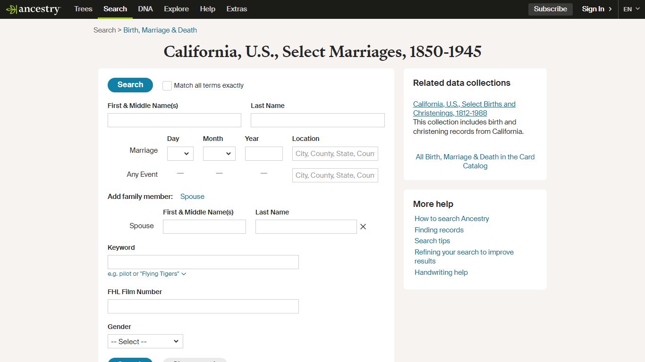This screenshot has height=362, width=645.
Task: Focus the Keyword field
Action: [203, 262]
